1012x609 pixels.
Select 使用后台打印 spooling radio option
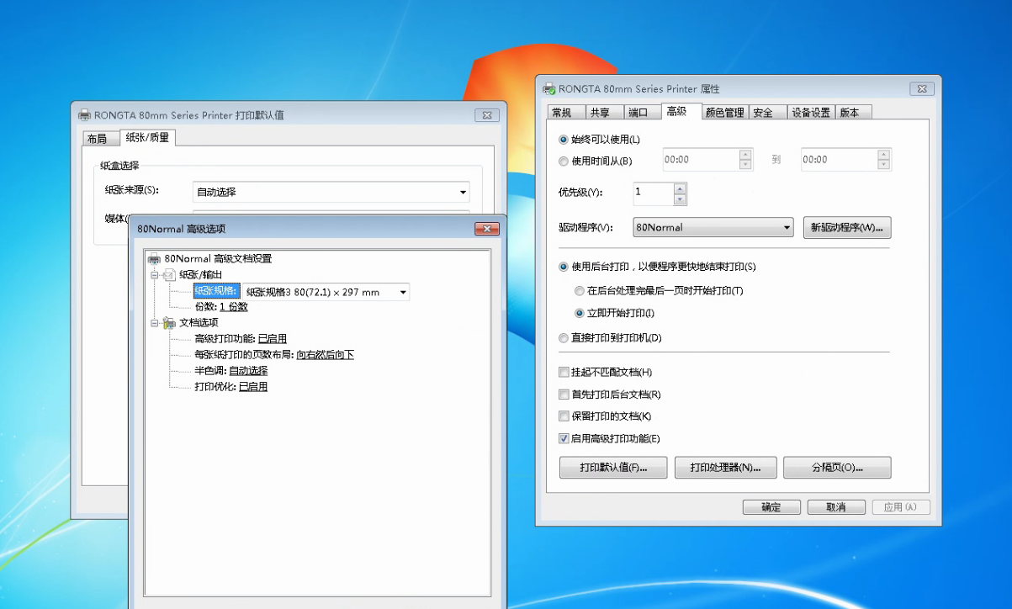click(x=564, y=267)
